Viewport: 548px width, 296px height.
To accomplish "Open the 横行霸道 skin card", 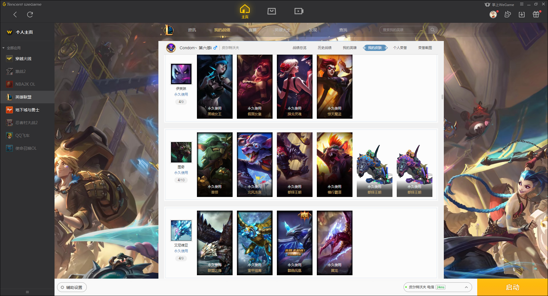I will click(x=335, y=165).
